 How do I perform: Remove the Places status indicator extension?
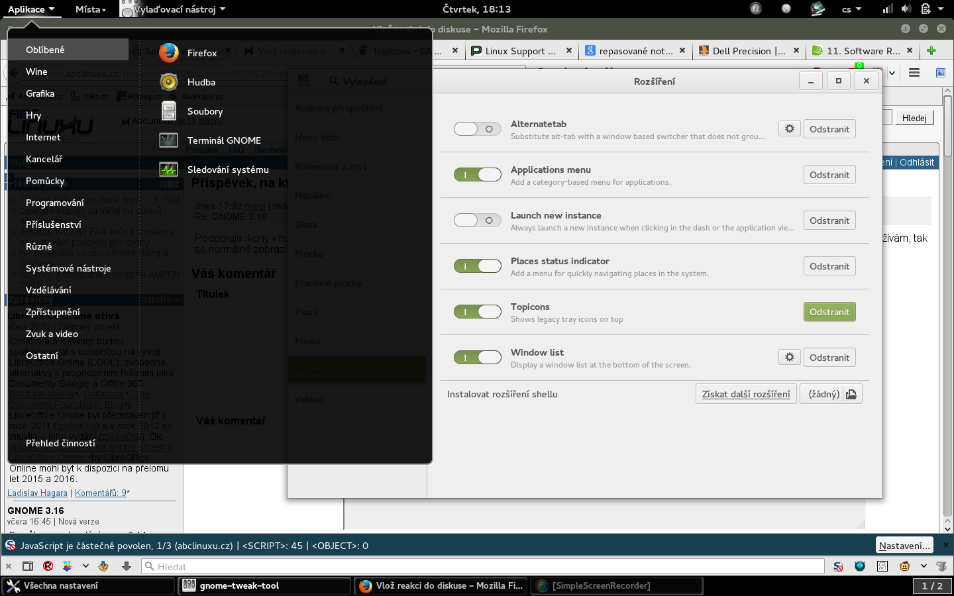829,266
